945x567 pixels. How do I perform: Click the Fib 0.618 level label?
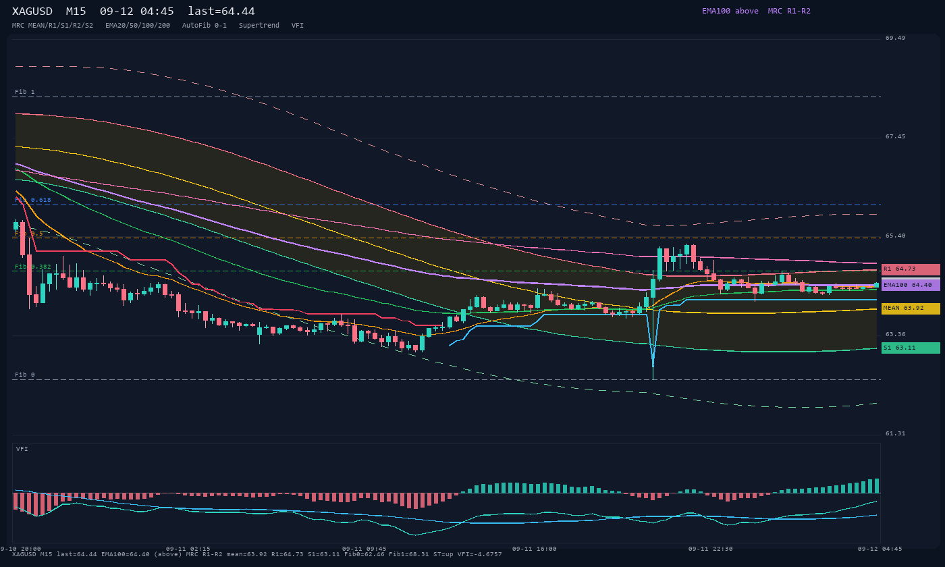coord(33,200)
